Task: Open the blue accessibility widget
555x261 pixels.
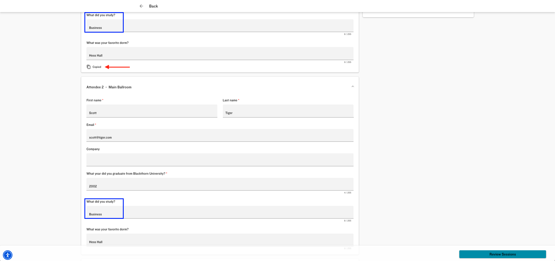Action: pyautogui.click(x=8, y=255)
